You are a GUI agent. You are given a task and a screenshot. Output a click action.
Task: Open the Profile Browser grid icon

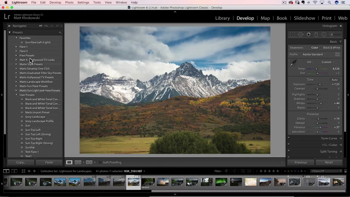337,54
